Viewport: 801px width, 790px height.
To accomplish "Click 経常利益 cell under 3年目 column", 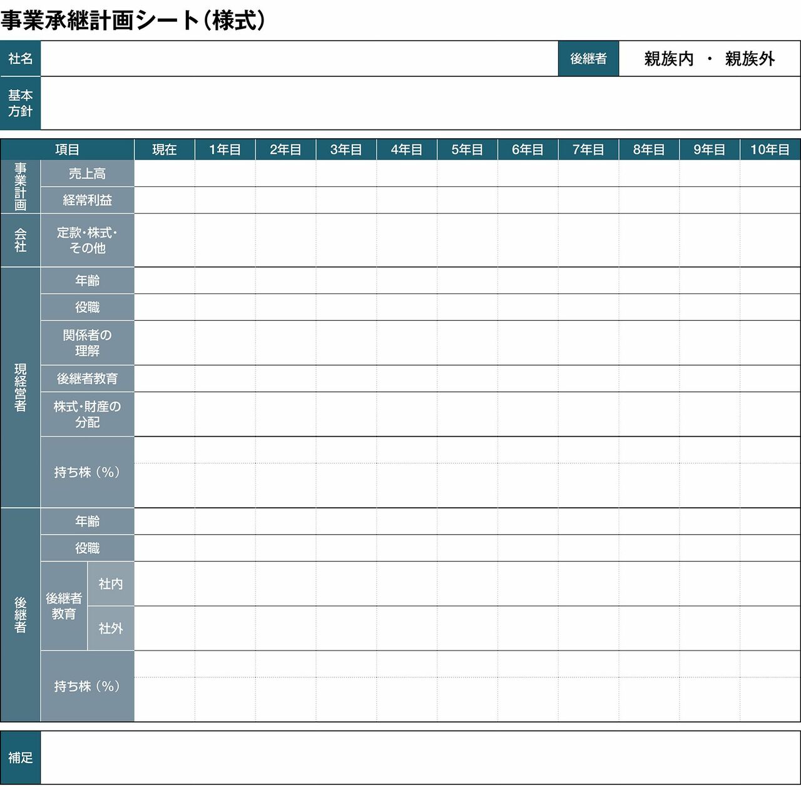I will [x=346, y=200].
